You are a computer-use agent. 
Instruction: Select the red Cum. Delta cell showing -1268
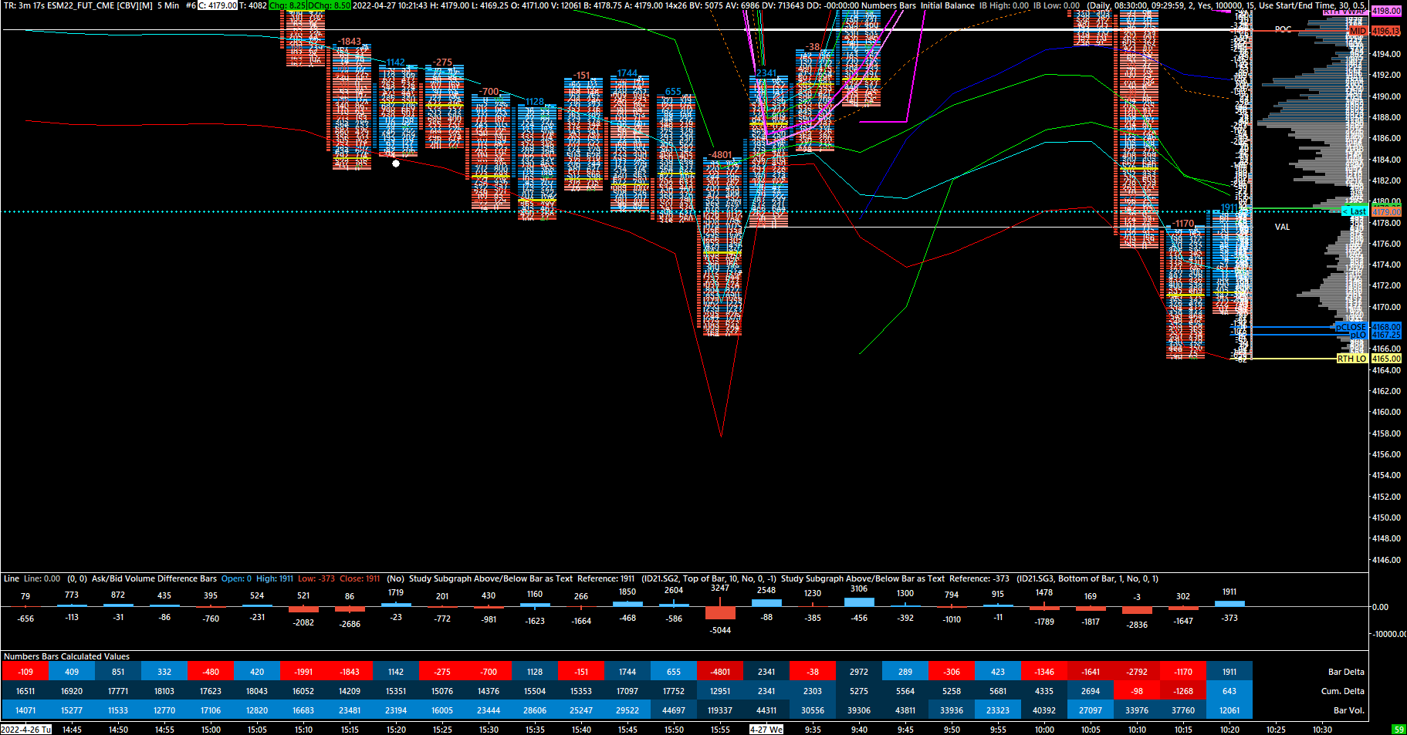tap(1183, 691)
